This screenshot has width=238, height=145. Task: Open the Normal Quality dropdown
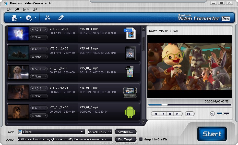100,132
